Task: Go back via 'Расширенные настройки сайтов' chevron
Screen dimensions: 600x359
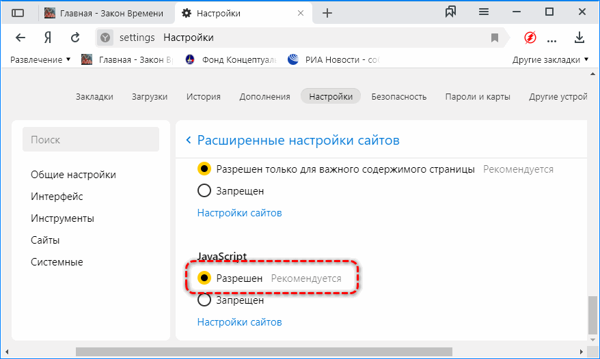Action: click(x=189, y=141)
